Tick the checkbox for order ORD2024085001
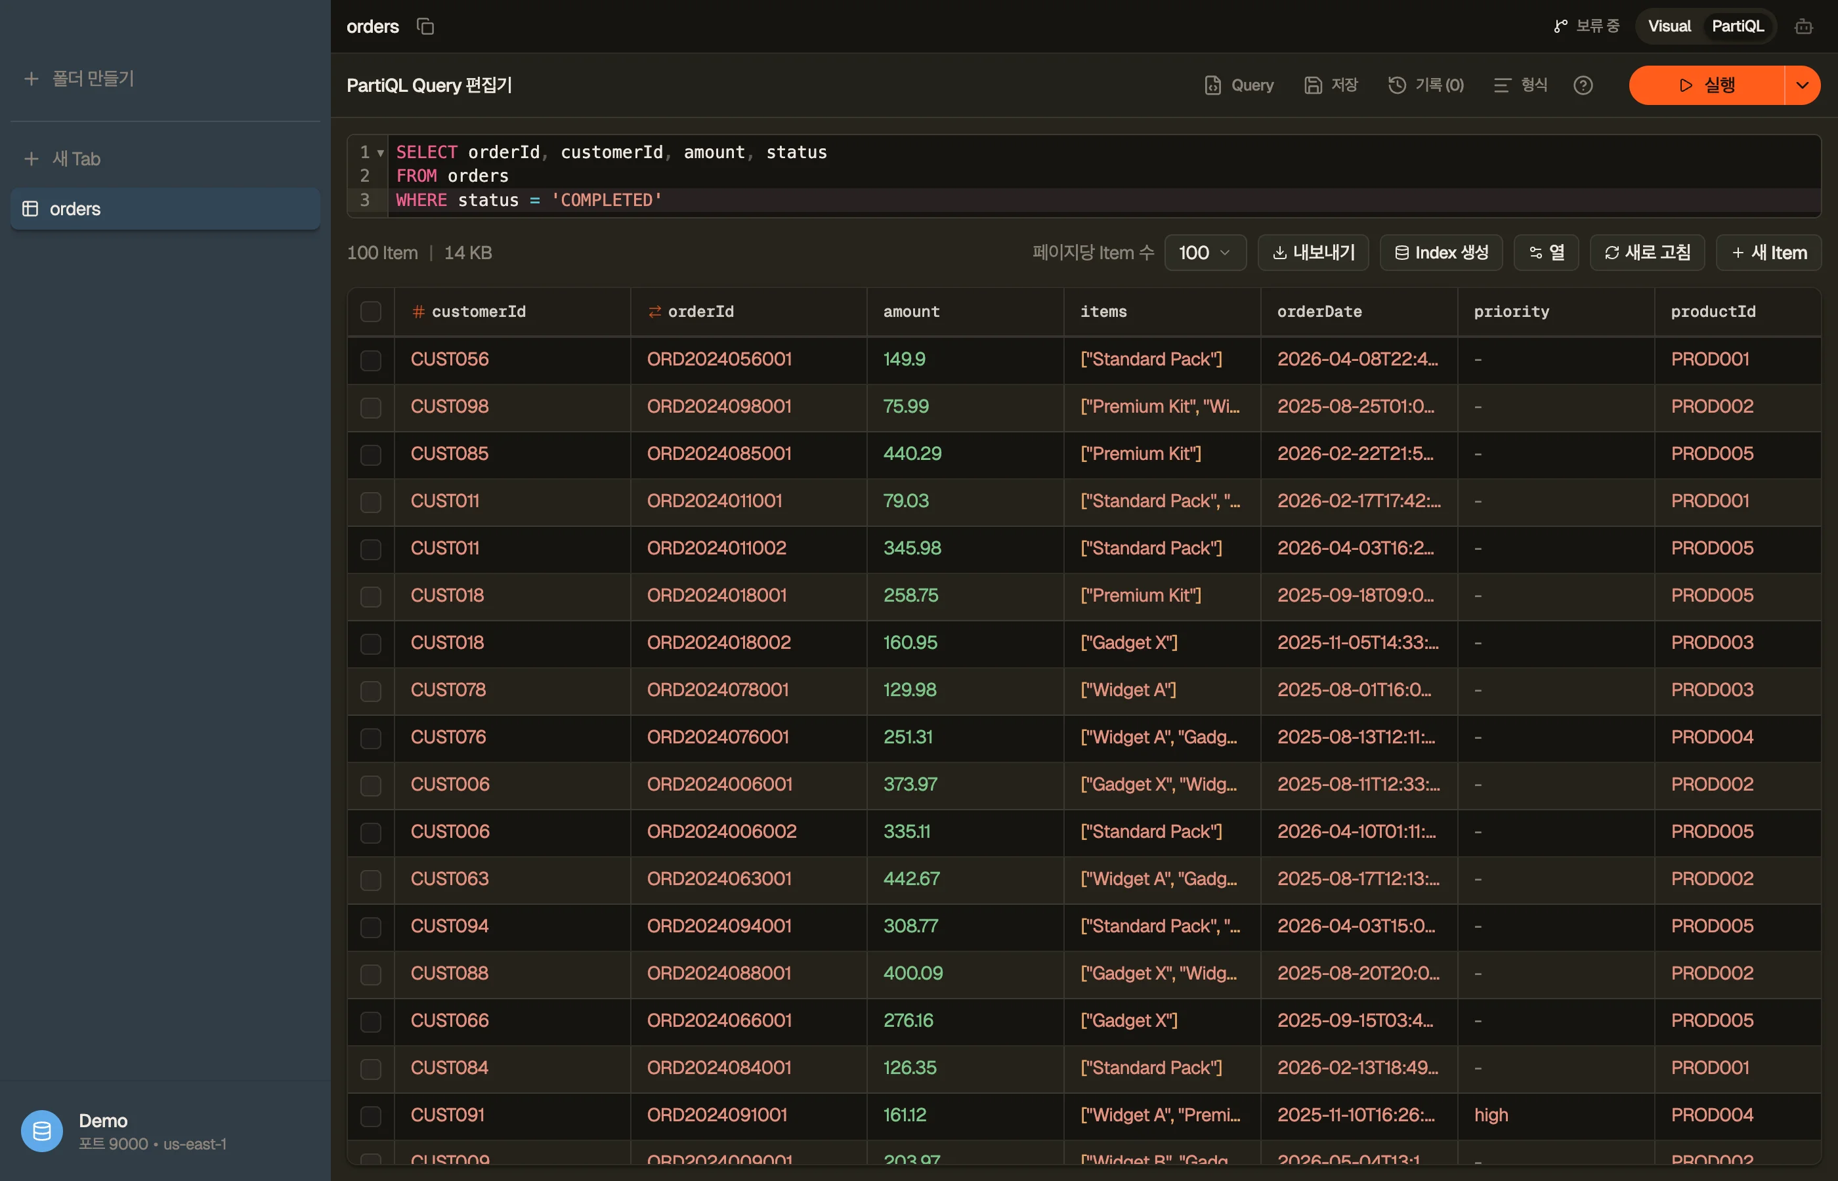1838x1181 pixels. point(370,454)
